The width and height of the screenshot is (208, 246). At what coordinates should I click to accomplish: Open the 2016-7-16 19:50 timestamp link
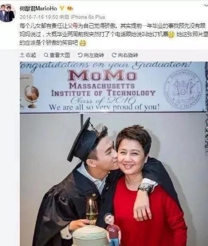coord(39,17)
